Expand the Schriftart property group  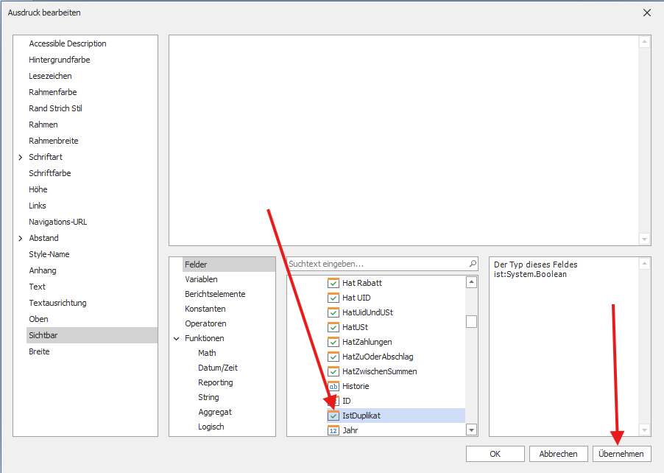pos(21,157)
